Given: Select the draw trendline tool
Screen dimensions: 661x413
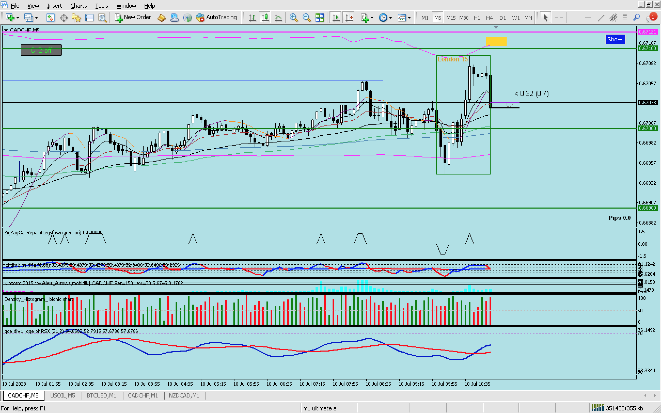Looking at the screenshot, I should pos(601,18).
